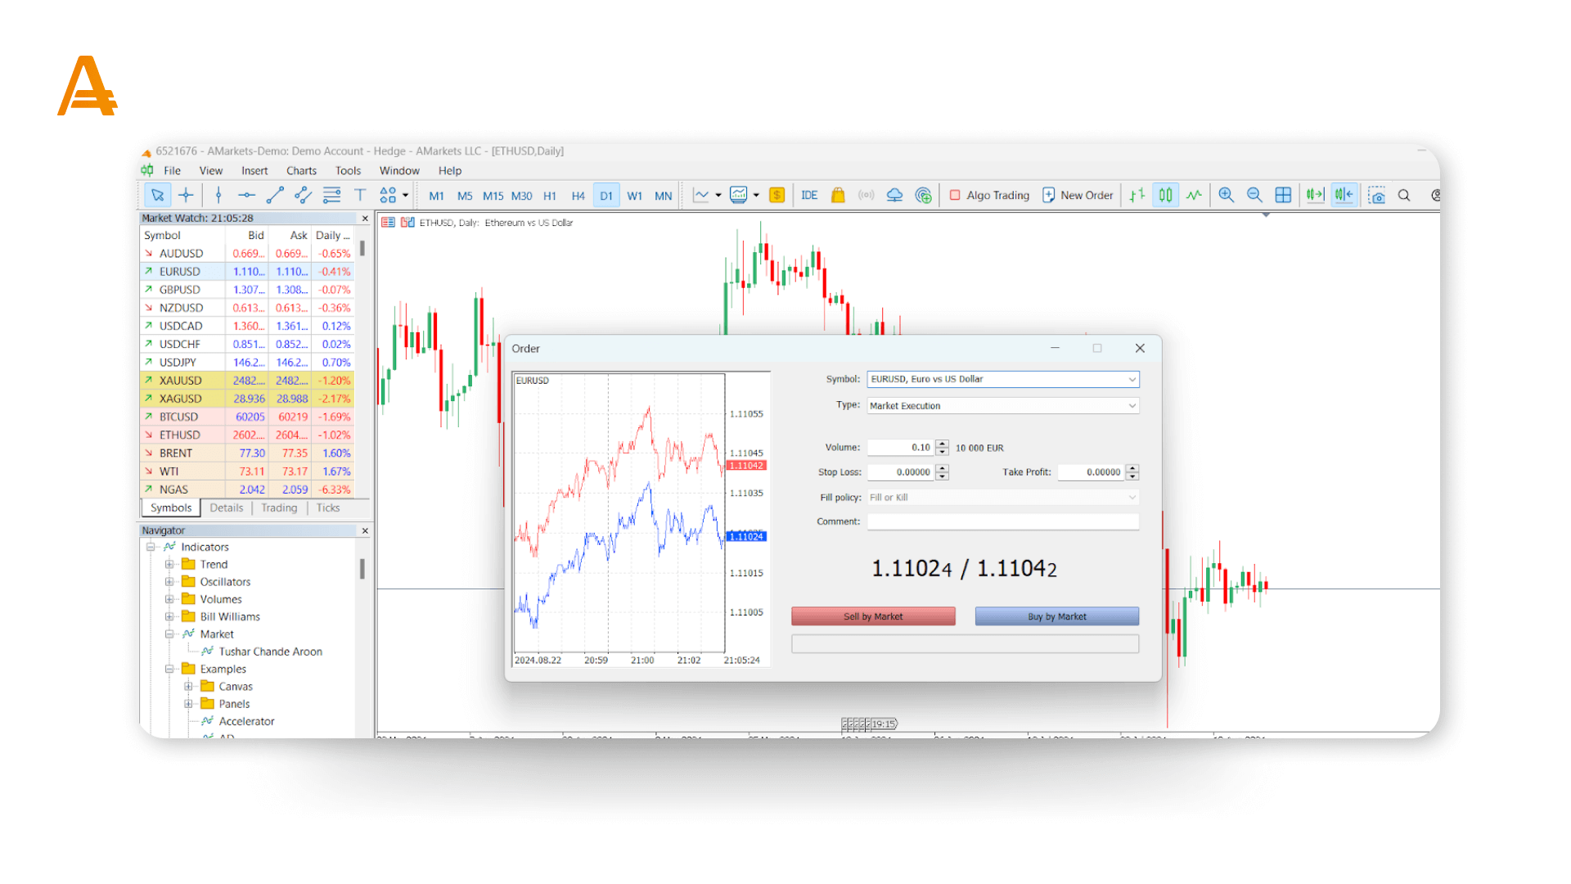Click the chart screenshot camera icon
The width and height of the screenshot is (1571, 884).
(x=1377, y=196)
